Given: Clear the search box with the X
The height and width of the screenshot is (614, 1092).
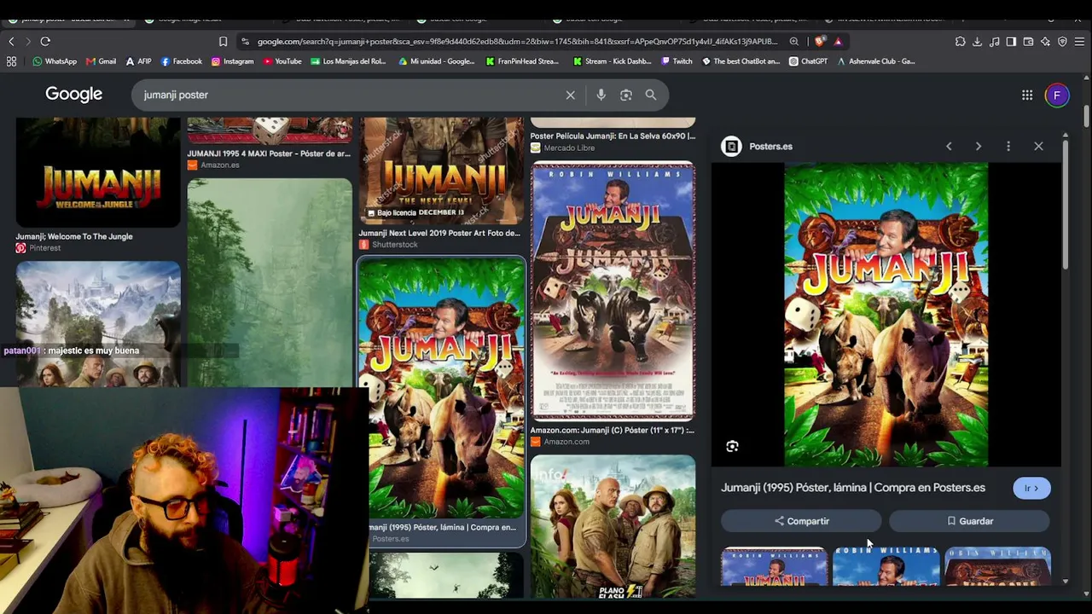Looking at the screenshot, I should [x=571, y=95].
